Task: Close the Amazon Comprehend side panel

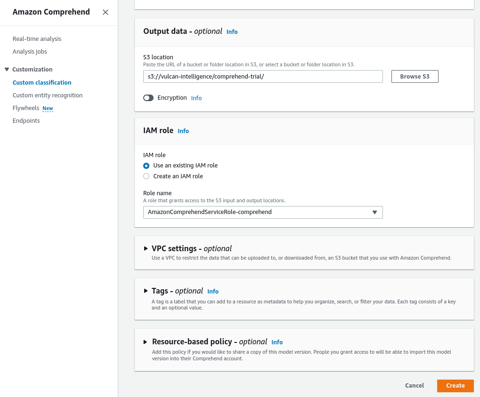Action: tap(105, 12)
